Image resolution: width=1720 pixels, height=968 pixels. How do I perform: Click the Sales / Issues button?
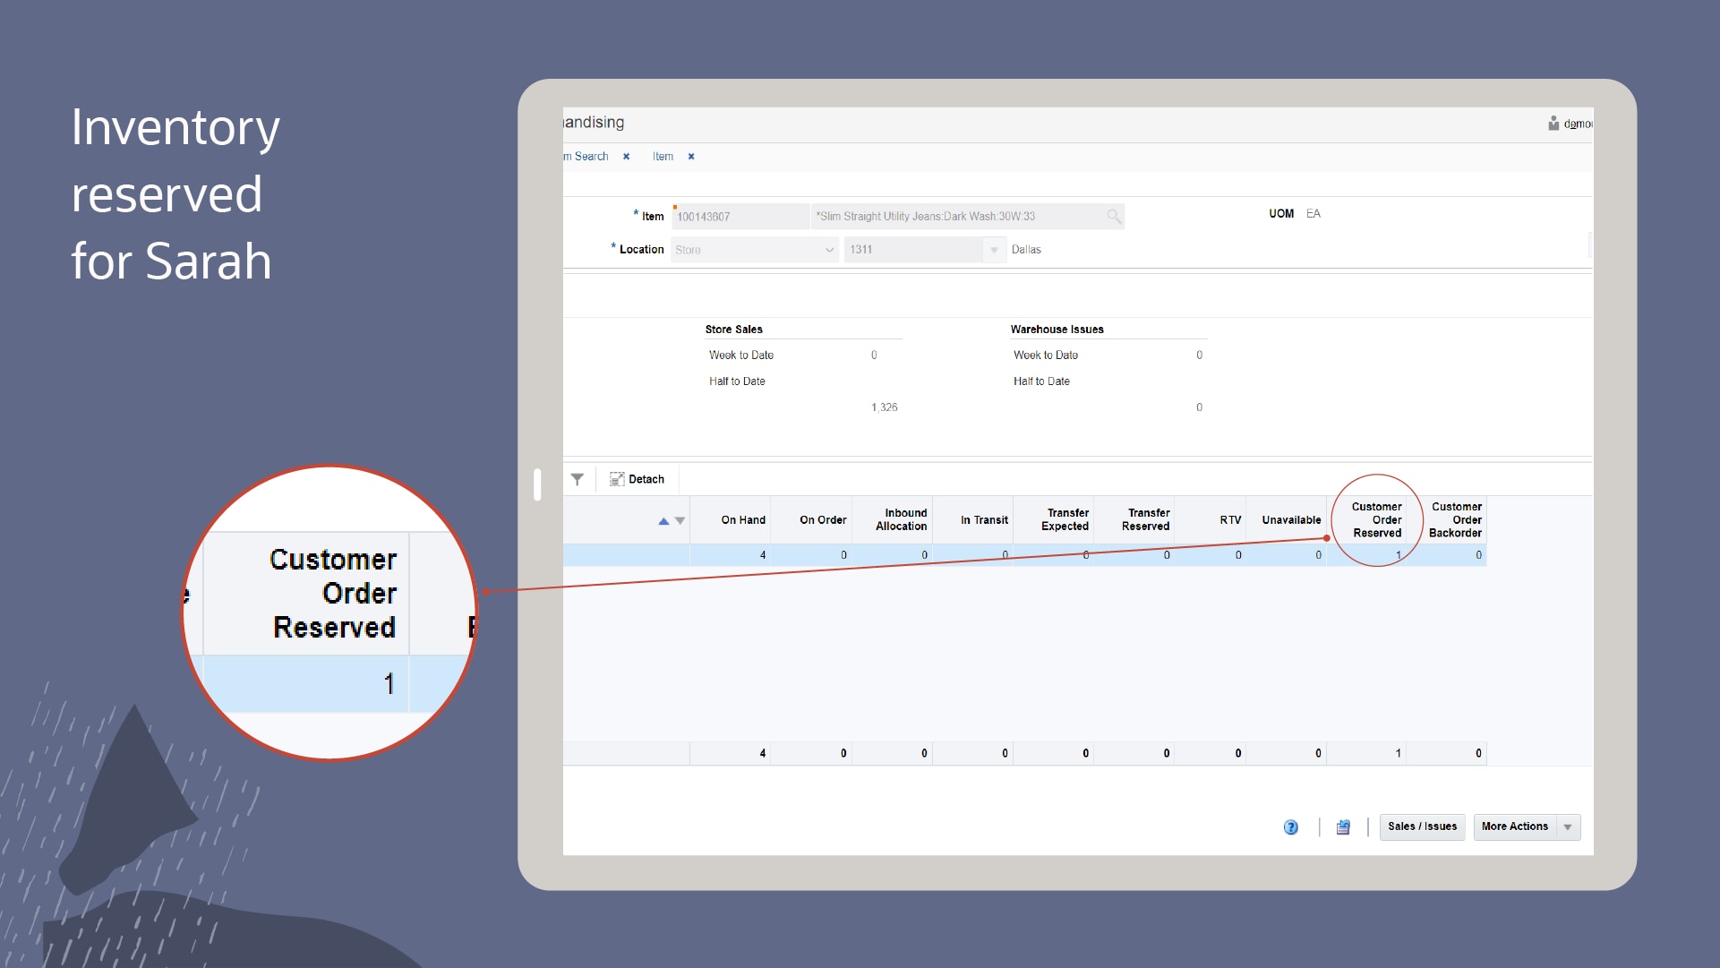coord(1422,827)
